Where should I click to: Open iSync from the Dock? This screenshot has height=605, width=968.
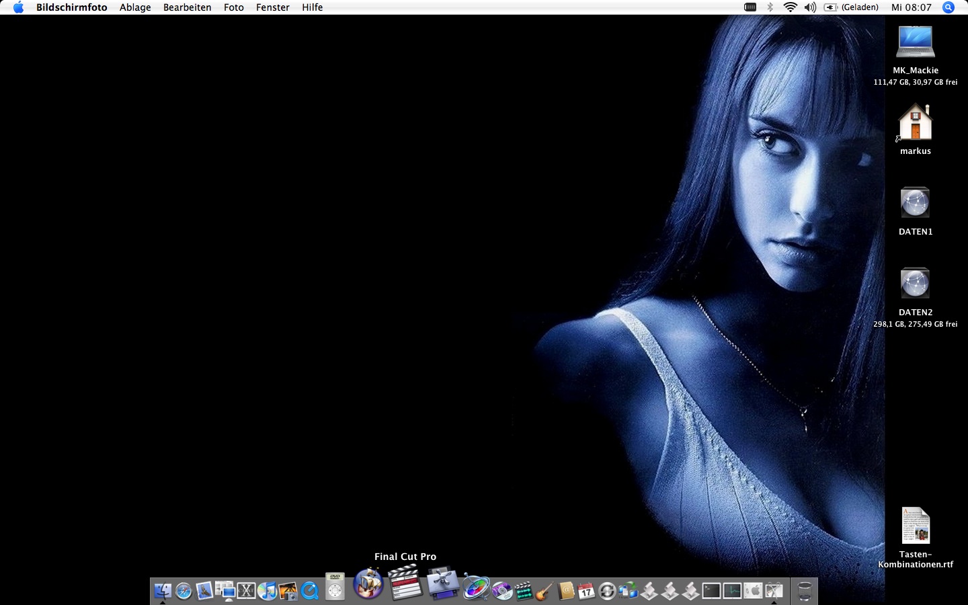(x=607, y=591)
